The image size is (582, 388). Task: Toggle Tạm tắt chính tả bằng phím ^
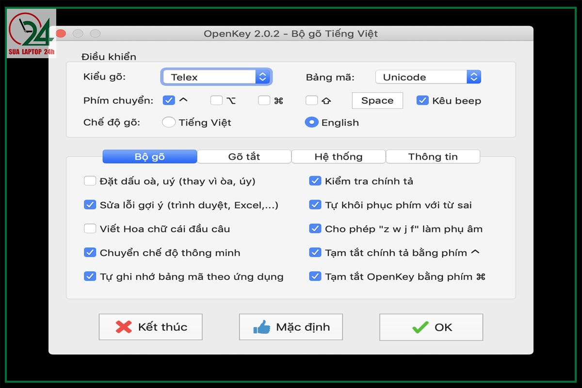pos(315,252)
